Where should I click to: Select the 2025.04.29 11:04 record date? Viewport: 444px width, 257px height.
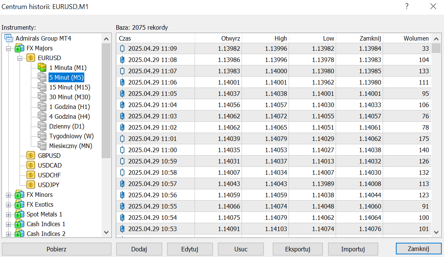tap(152, 105)
